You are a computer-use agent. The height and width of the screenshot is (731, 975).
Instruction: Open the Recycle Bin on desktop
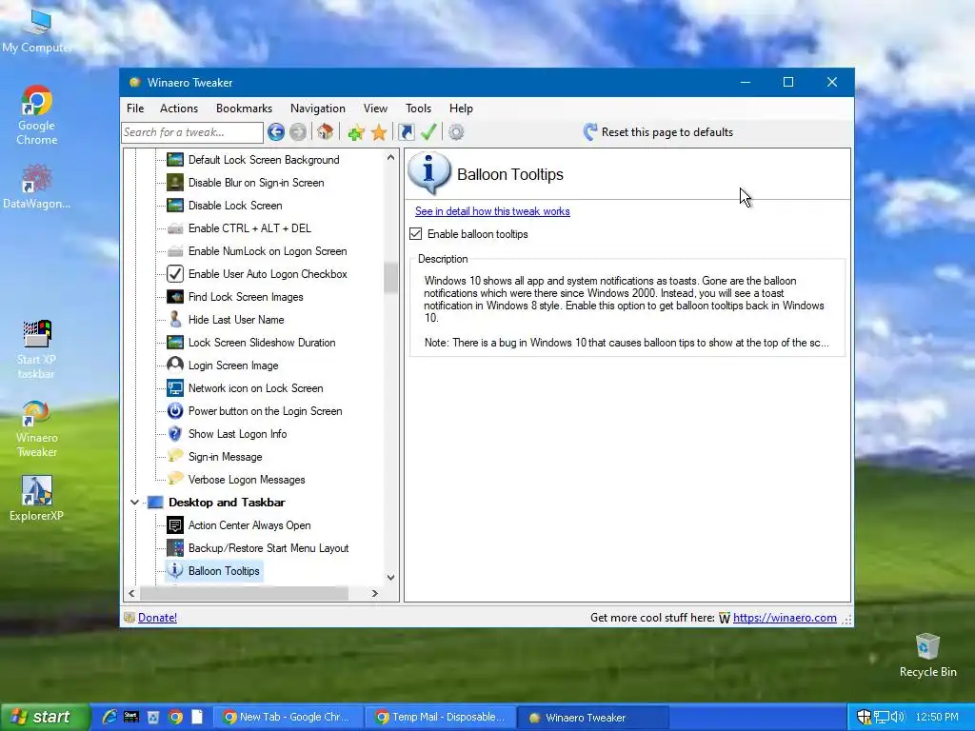tap(927, 655)
